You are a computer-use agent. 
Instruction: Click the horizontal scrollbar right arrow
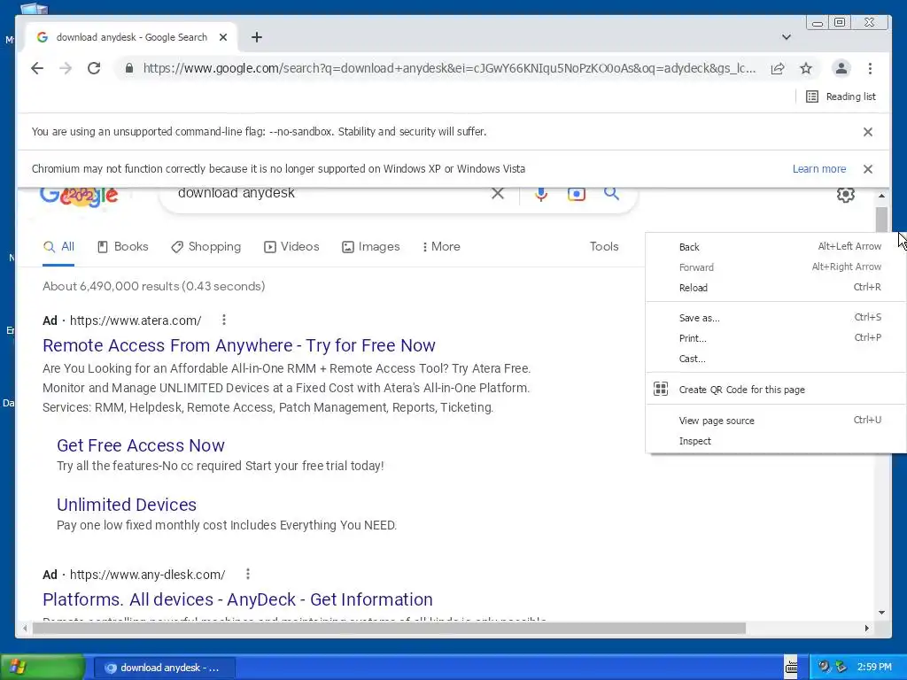pyautogui.click(x=866, y=628)
